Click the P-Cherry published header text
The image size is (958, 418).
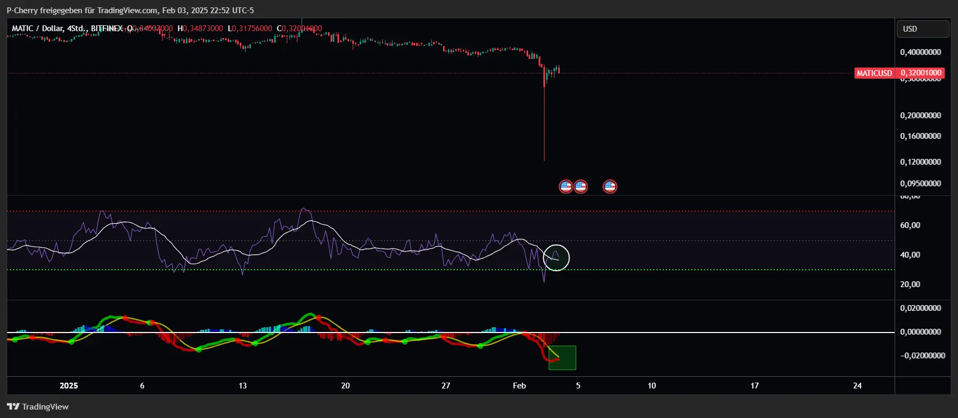coord(130,10)
